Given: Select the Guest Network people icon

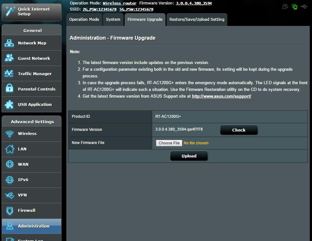Looking at the screenshot, I should click(9, 58).
